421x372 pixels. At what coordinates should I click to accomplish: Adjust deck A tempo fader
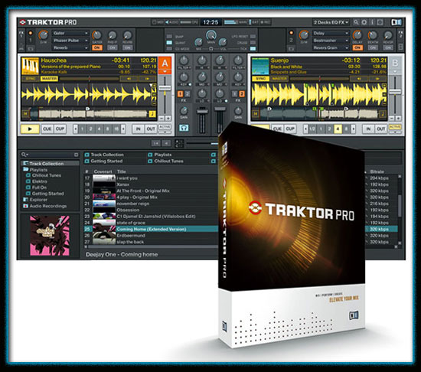[165, 88]
